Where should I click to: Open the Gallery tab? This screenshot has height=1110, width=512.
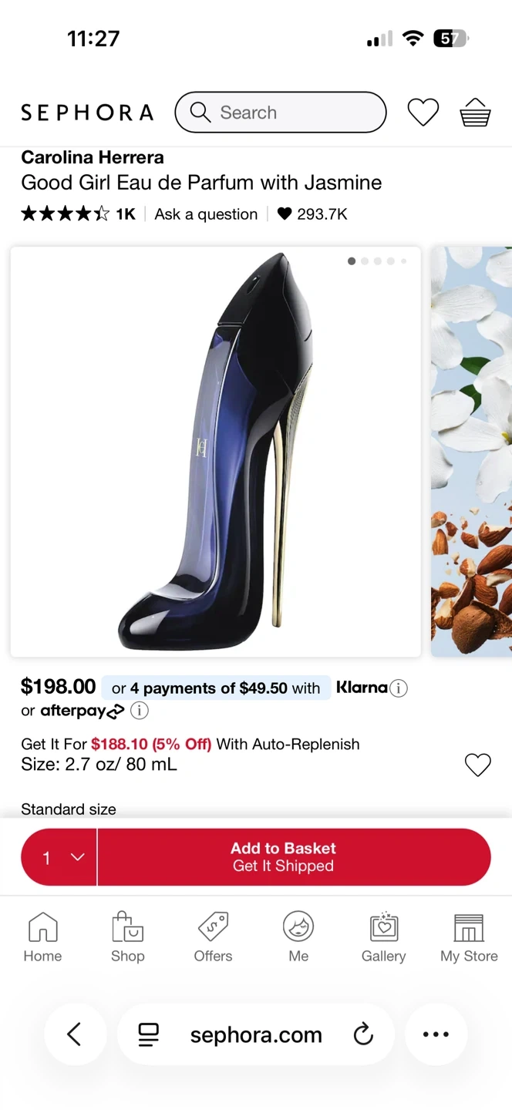point(383,937)
